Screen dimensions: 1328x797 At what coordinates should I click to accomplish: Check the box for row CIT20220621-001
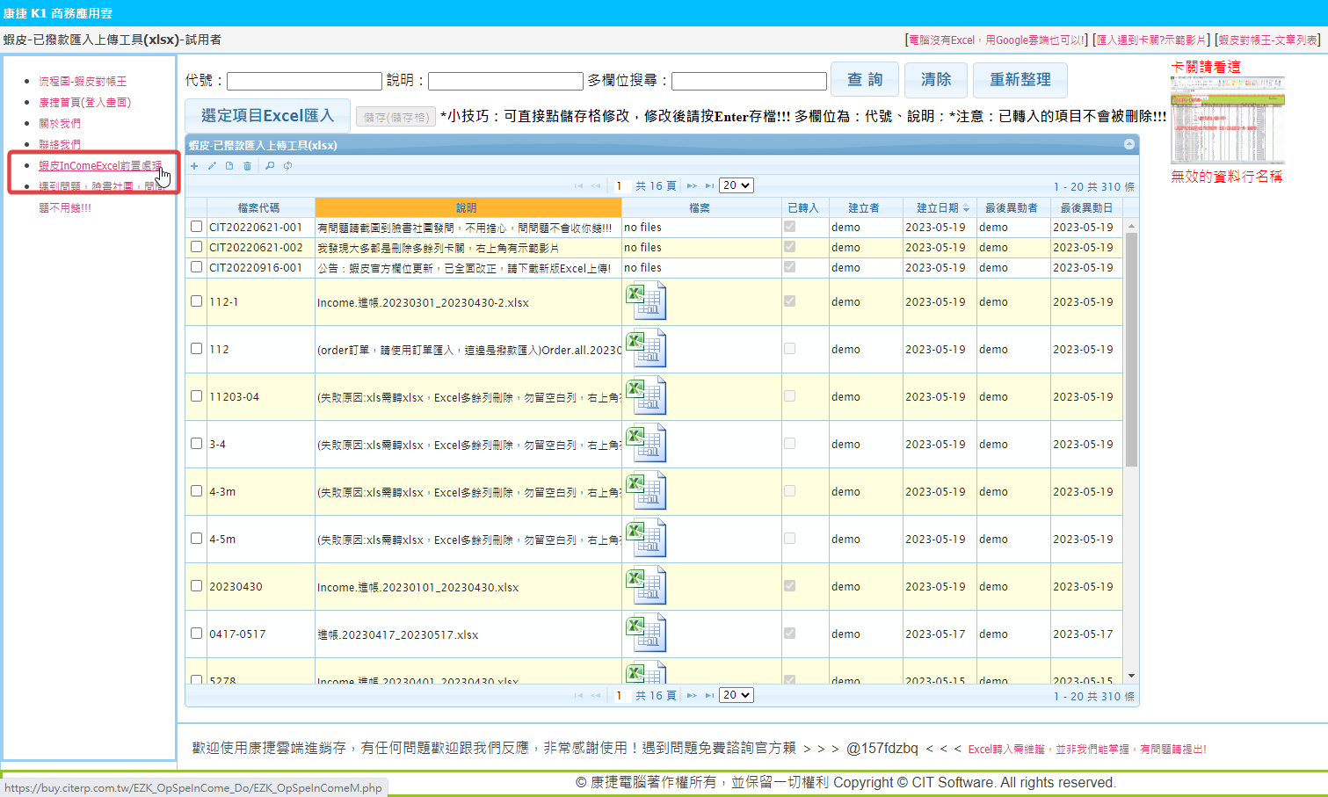coord(197,227)
